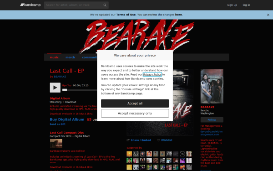Image resolution: width=273 pixels, height=171 pixels.
Task: Click the 'Cardboard Sleeve Last Call CD' text
Action: click(x=67, y=151)
